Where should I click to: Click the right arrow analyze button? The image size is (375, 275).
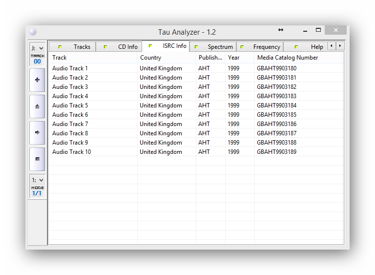[x=37, y=132]
